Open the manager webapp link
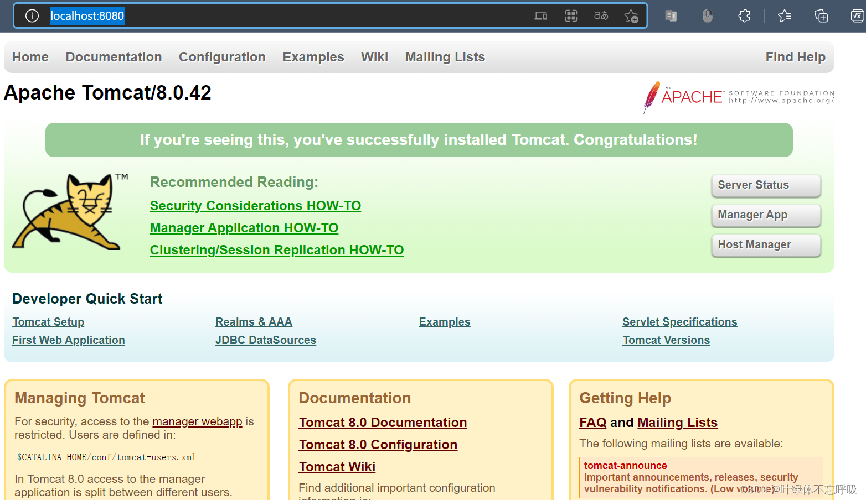 (x=197, y=421)
